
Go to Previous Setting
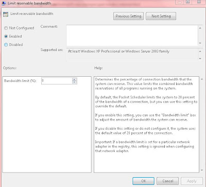coord(128,16)
